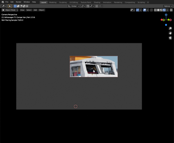Open the Render menu
This screenshot has width=174, height=143.
point(18,2)
